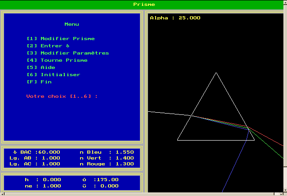Select "[F] Fin" to quit
Viewport: 287px width, 196px height.
39,82
